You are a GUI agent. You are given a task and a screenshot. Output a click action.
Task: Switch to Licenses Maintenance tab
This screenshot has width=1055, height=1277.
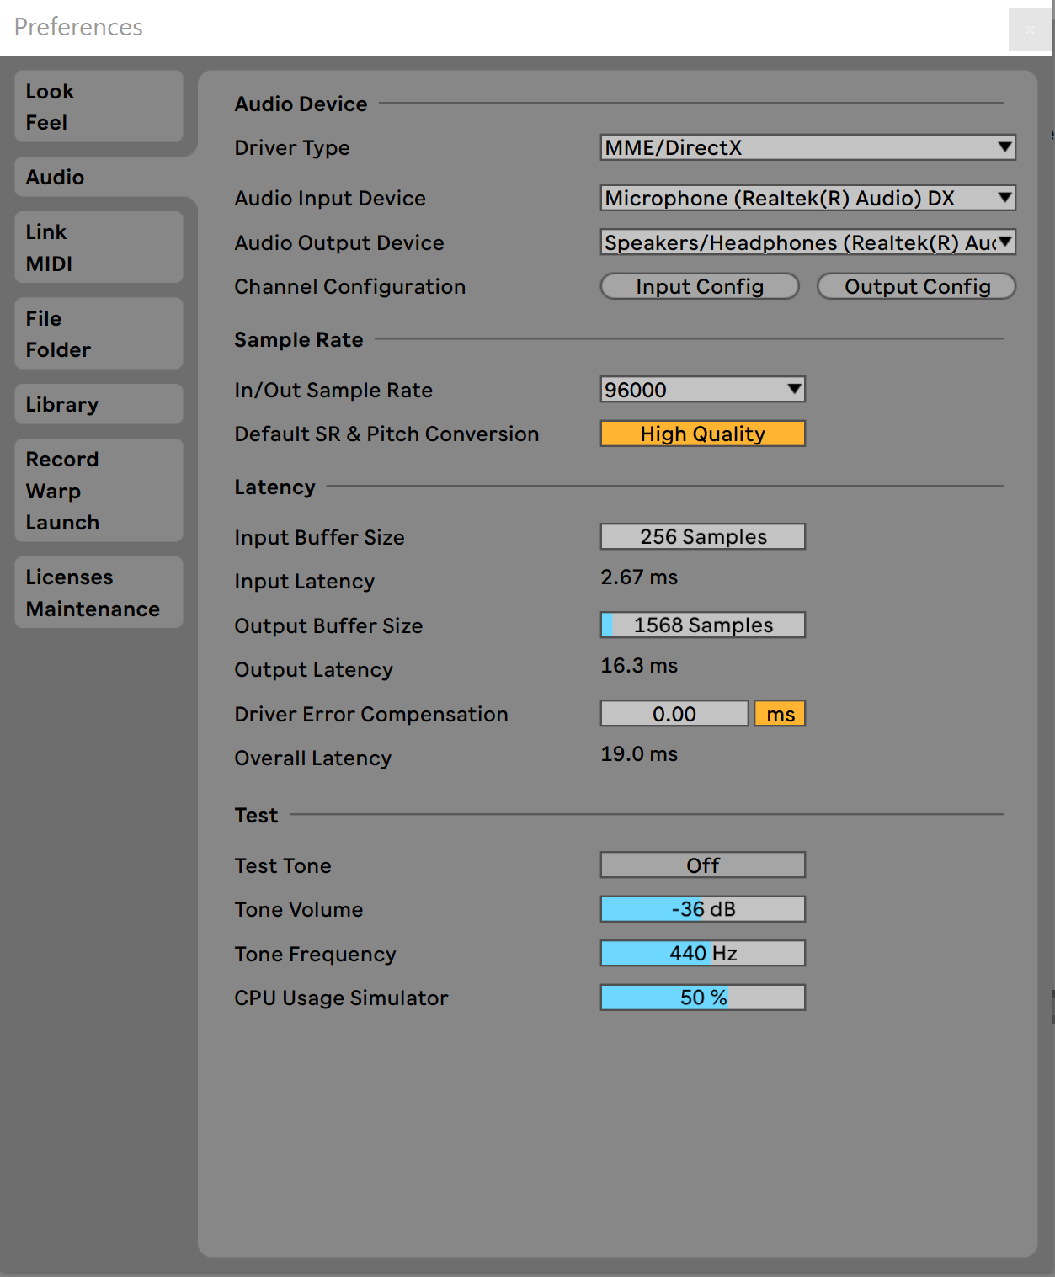pos(99,593)
